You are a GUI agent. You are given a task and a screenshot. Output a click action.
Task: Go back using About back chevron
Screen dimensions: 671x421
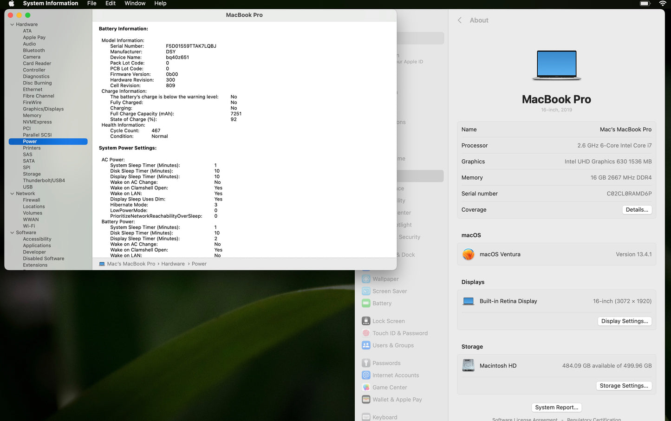pos(460,20)
